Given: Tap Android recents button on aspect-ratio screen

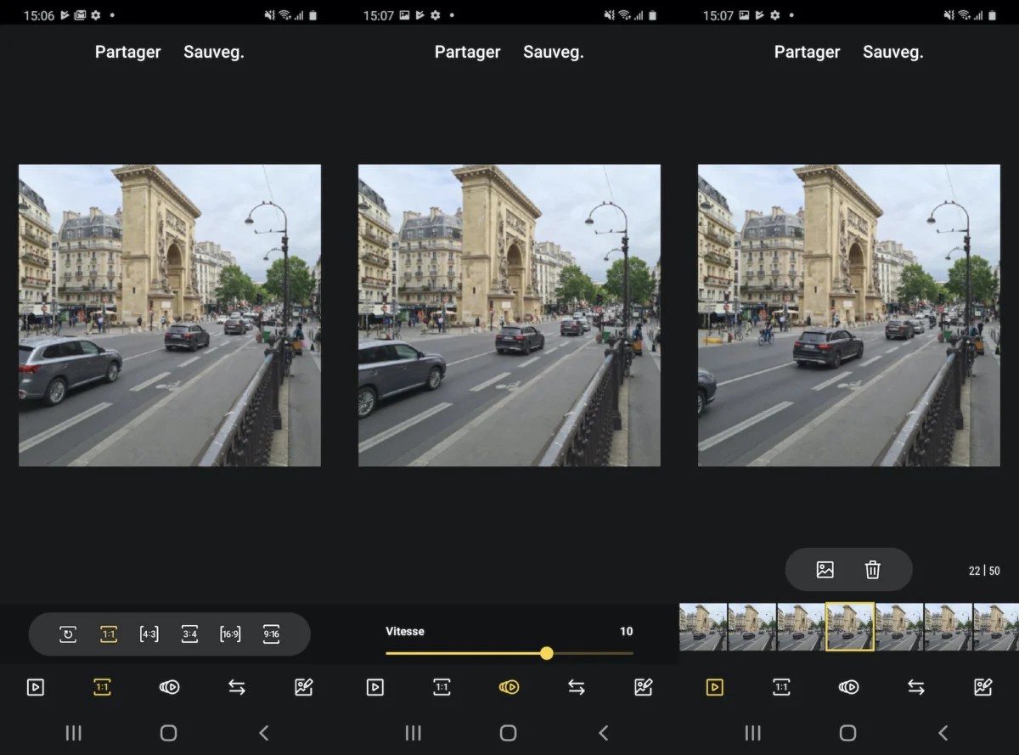Looking at the screenshot, I should click(x=74, y=733).
